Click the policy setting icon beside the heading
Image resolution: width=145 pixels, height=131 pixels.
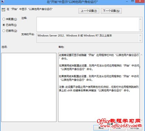[3, 10]
